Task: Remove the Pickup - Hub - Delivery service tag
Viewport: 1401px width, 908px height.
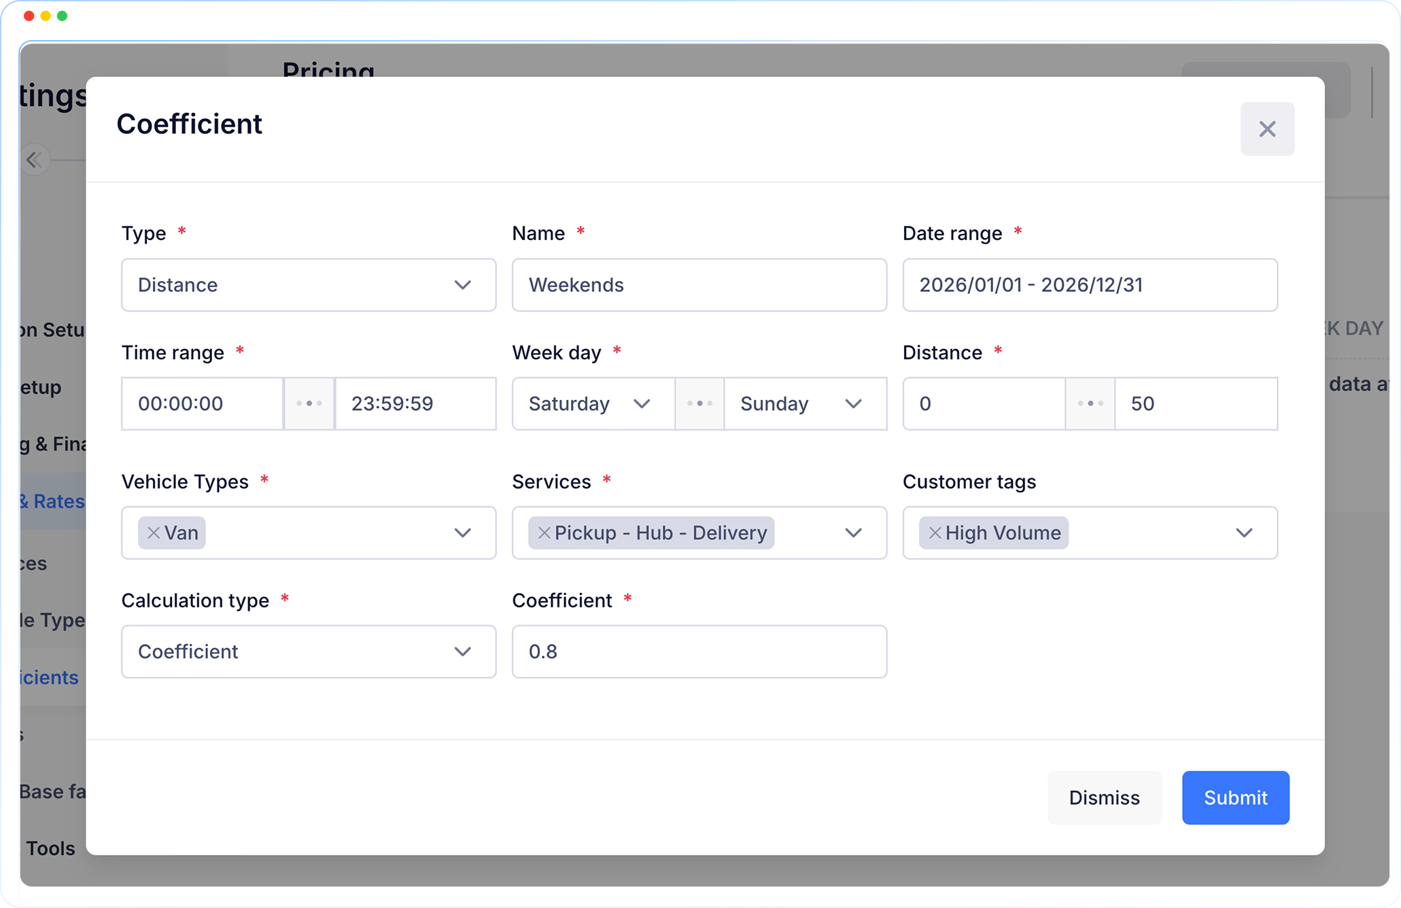Action: tap(542, 533)
